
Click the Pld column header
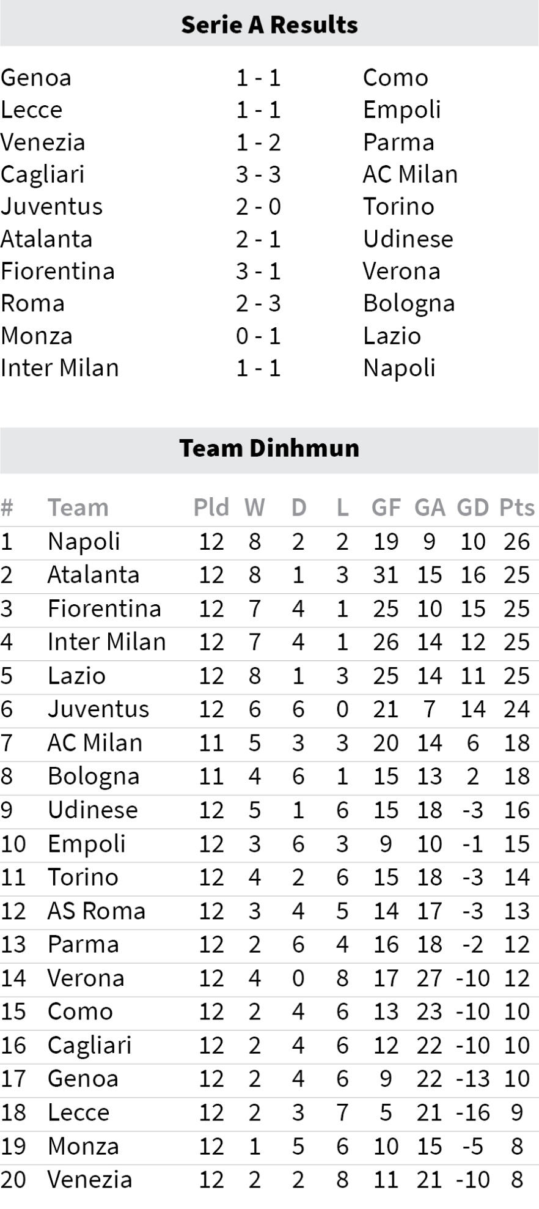[x=211, y=507]
